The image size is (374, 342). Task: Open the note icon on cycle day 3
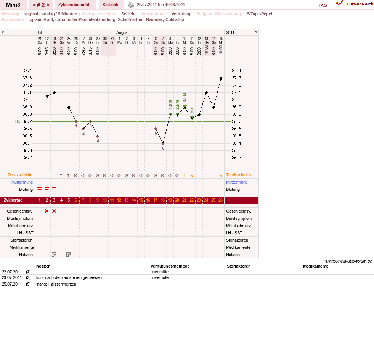(54, 255)
